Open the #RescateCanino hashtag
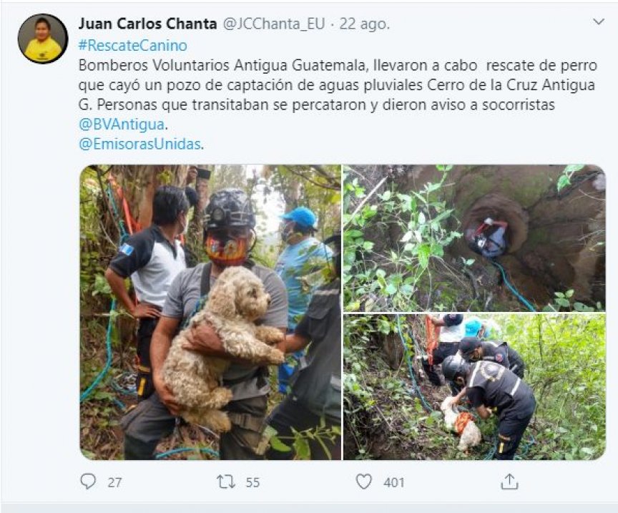This screenshot has width=618, height=513. click(x=133, y=45)
